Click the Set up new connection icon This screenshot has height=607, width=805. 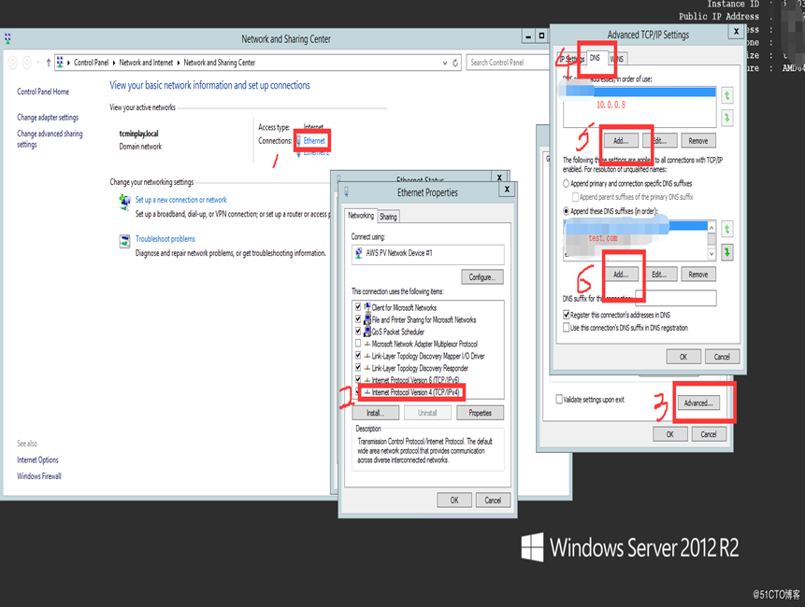(x=124, y=202)
